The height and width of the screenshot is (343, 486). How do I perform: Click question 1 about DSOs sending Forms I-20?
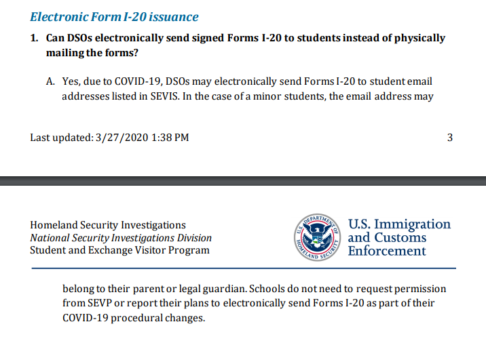238,45
